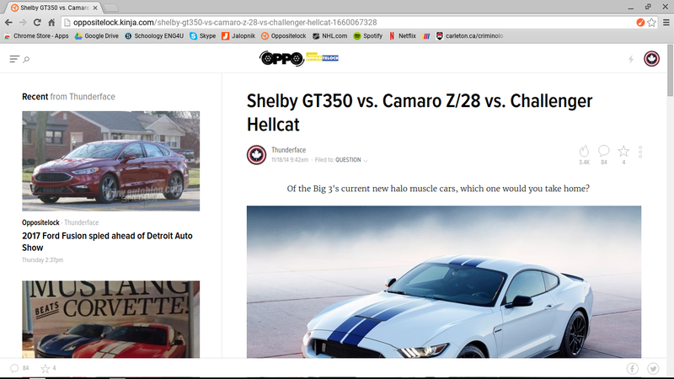
Task: Click the Thursday 2:37pm timestamp
Action: 43,260
